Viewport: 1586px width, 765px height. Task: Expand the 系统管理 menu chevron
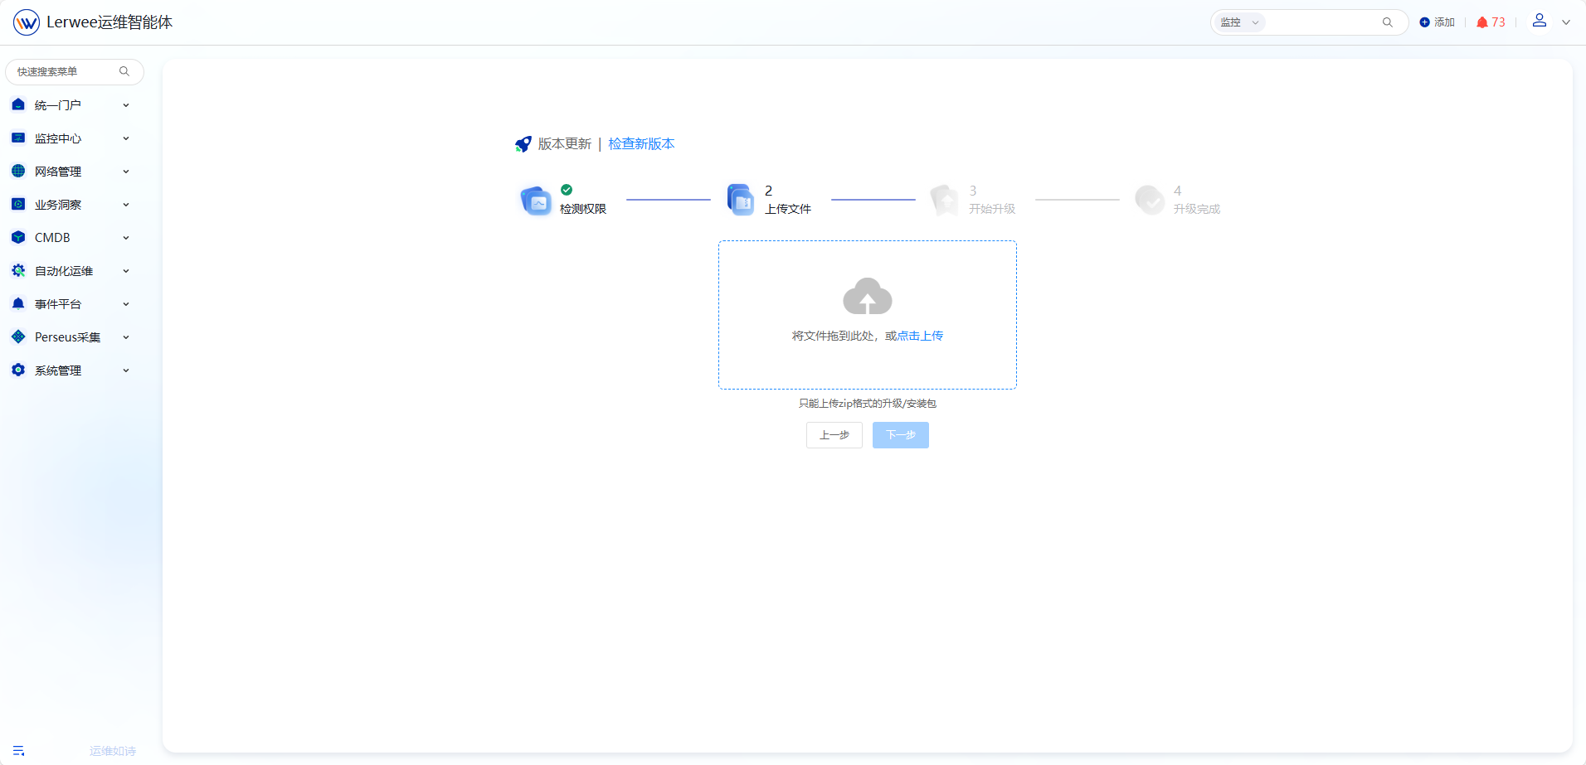click(x=126, y=370)
